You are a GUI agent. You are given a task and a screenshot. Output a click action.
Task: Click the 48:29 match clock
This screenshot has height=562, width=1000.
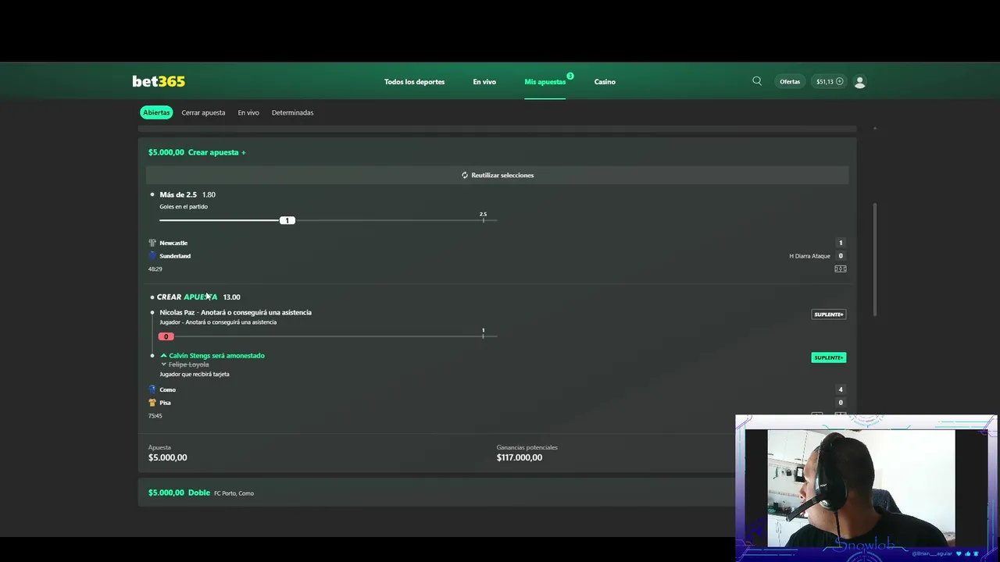tap(155, 269)
